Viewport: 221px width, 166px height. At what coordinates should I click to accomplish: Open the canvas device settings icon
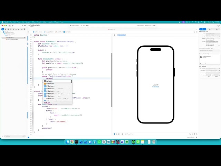122,134
